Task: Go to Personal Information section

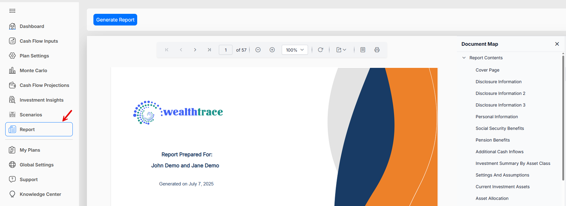Action: [x=497, y=117]
